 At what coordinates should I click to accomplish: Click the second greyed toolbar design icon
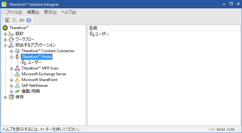point(15,20)
